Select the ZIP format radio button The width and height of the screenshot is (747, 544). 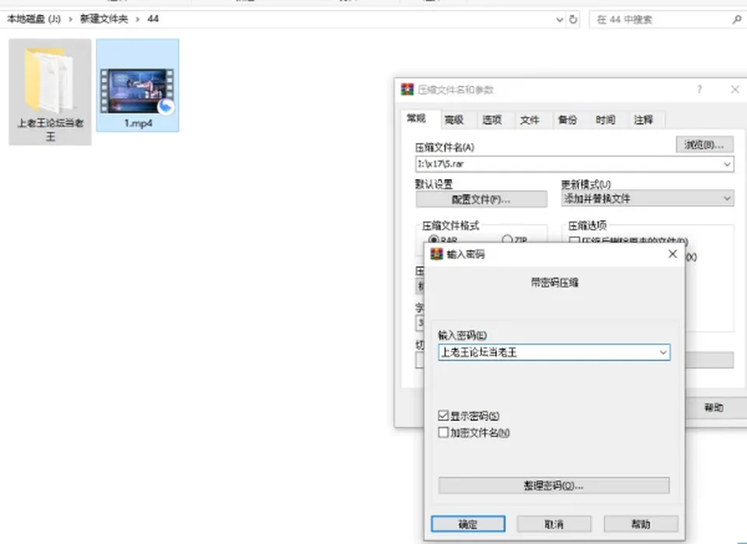coord(507,239)
